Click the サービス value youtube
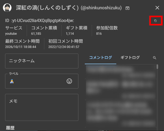The width and height of the screenshot is (164, 131). [11, 34]
